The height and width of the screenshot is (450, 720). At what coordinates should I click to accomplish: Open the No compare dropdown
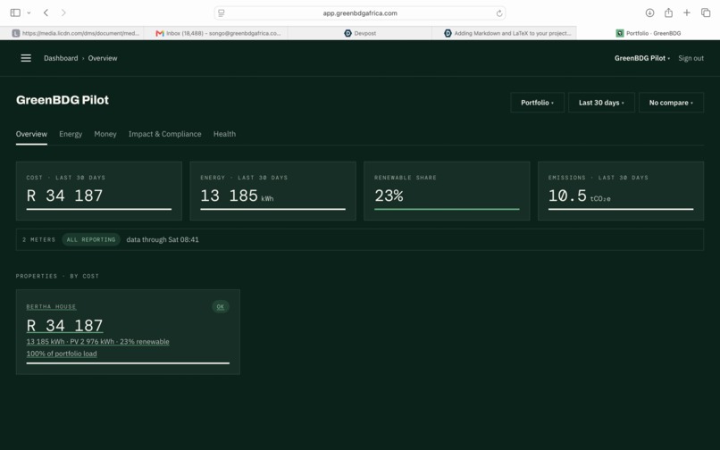tap(671, 103)
